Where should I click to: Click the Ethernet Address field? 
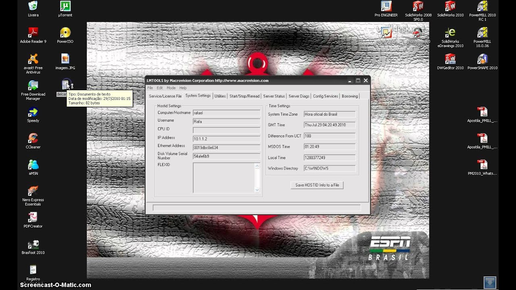click(x=227, y=147)
